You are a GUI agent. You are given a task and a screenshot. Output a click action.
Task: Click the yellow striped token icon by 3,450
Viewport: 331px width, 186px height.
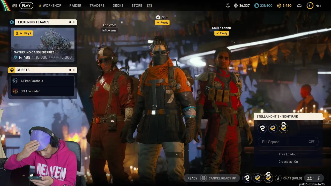tap(279, 5)
